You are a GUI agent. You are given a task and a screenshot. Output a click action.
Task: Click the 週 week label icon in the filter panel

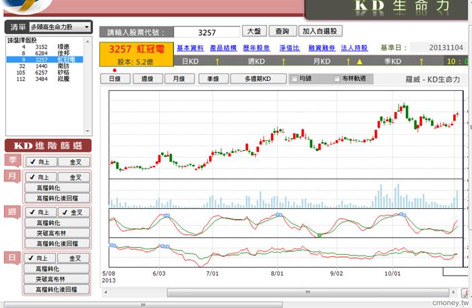point(12,212)
